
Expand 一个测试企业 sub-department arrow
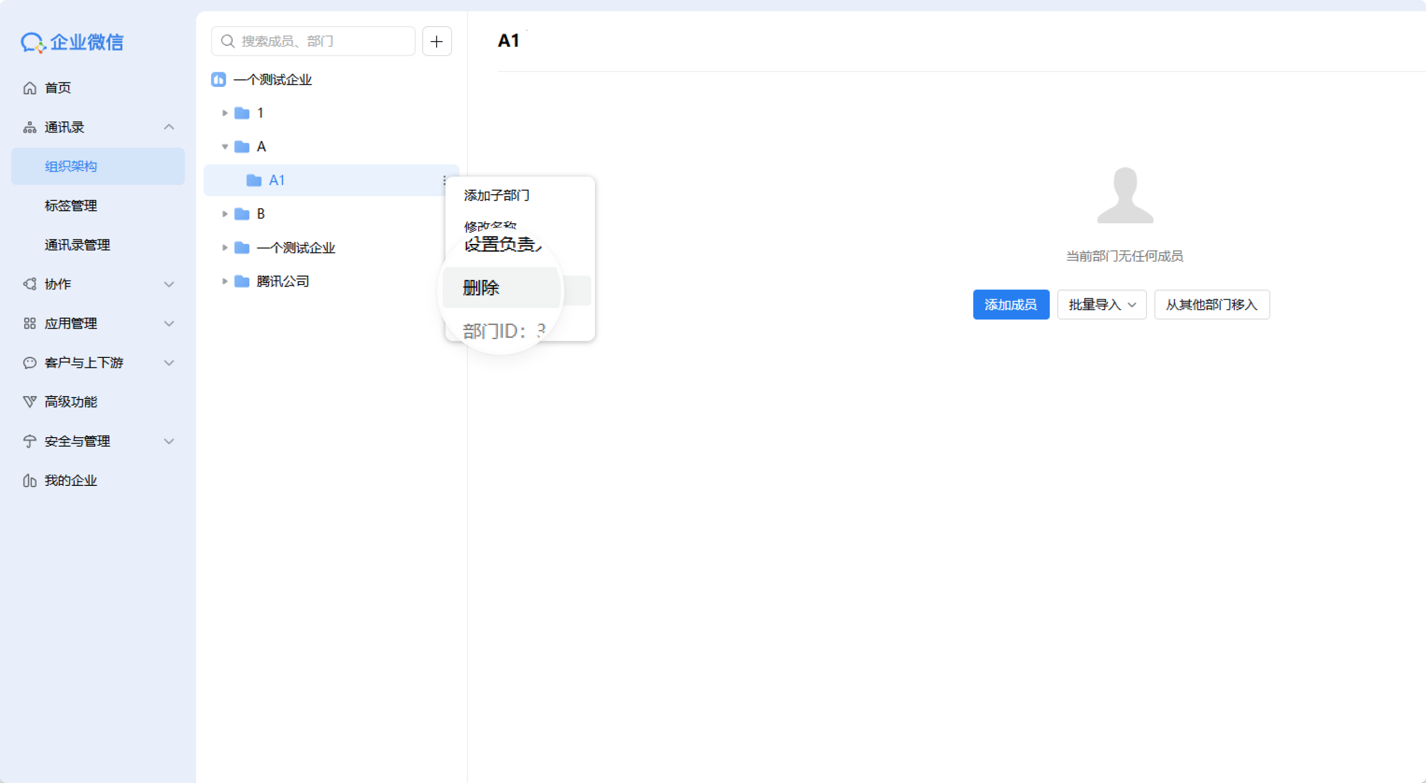[225, 247]
